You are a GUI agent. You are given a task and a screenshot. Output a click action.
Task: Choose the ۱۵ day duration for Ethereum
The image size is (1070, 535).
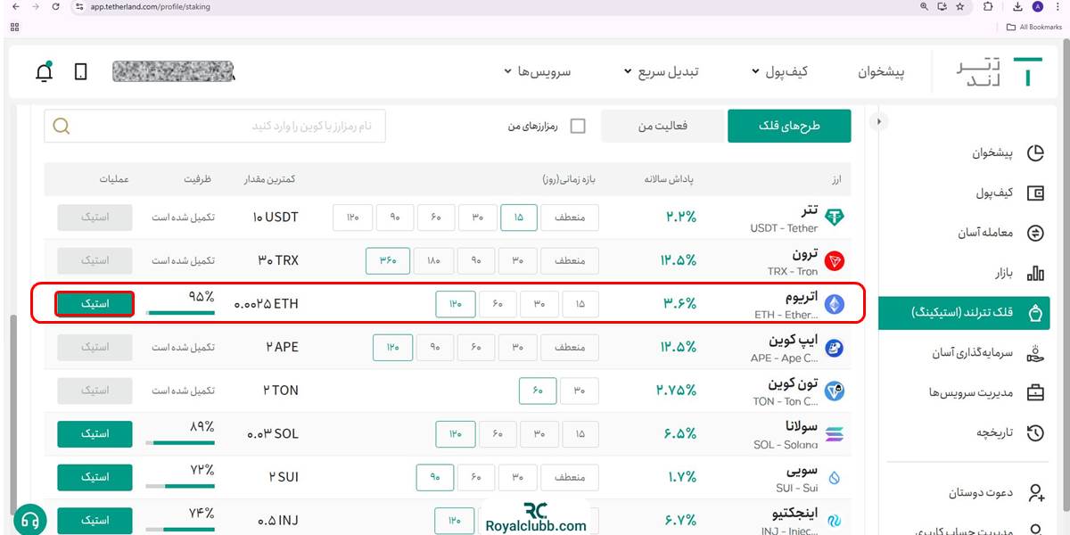point(580,304)
